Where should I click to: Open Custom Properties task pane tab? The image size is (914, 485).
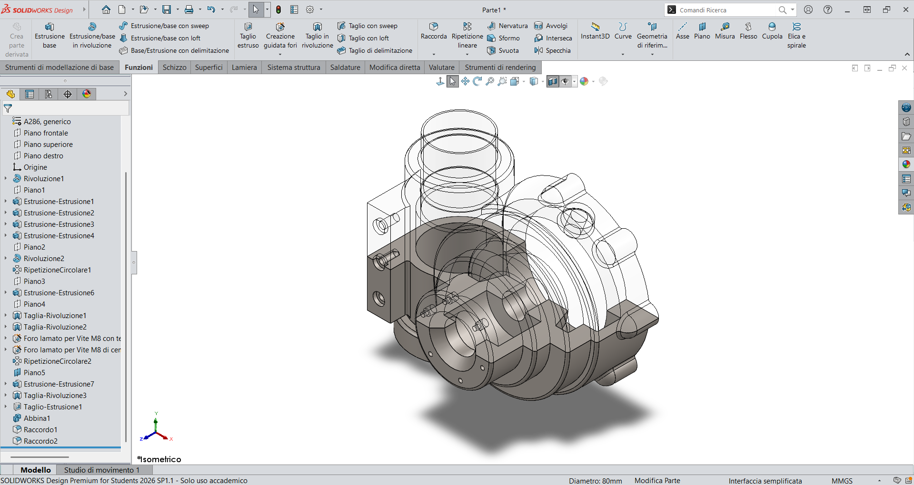[906, 179]
